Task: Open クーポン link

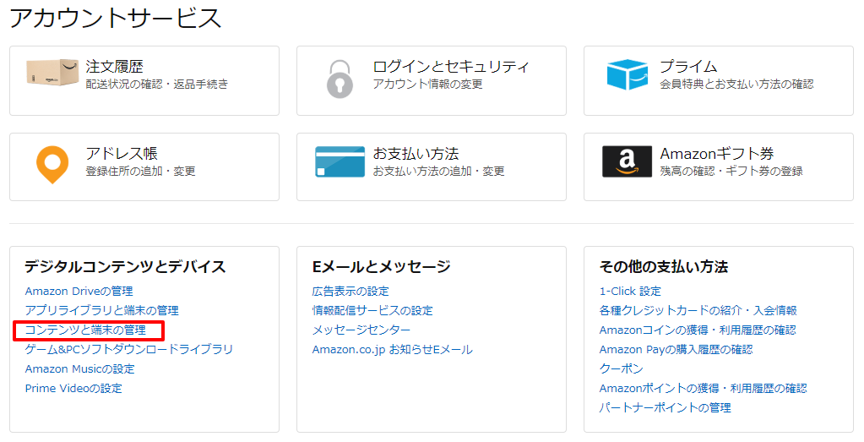Action: (x=621, y=368)
